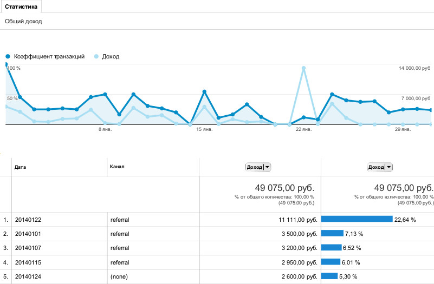Click the 7 000,00 руб axis value
Screen dimensions: 434x284
pos(416,98)
